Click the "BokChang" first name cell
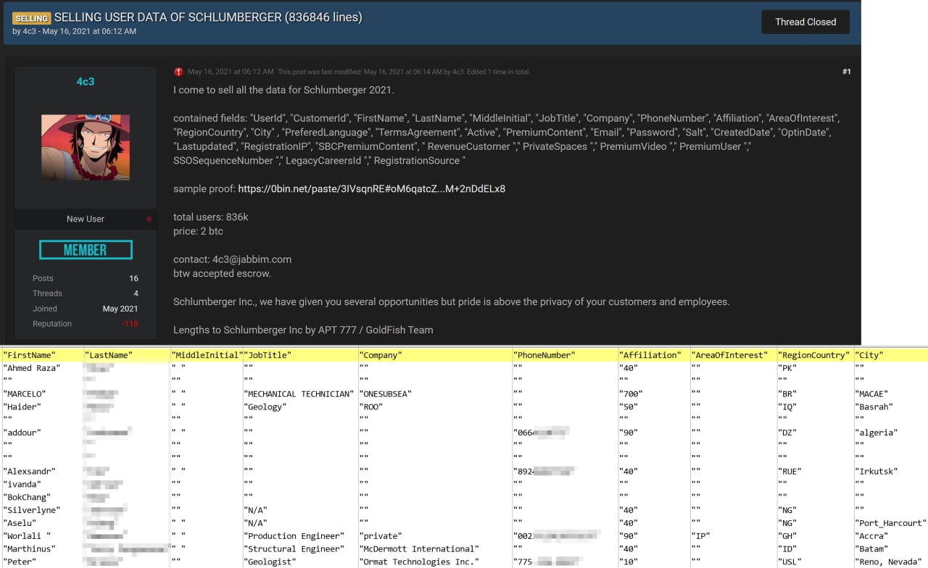The image size is (928, 568). 27,498
